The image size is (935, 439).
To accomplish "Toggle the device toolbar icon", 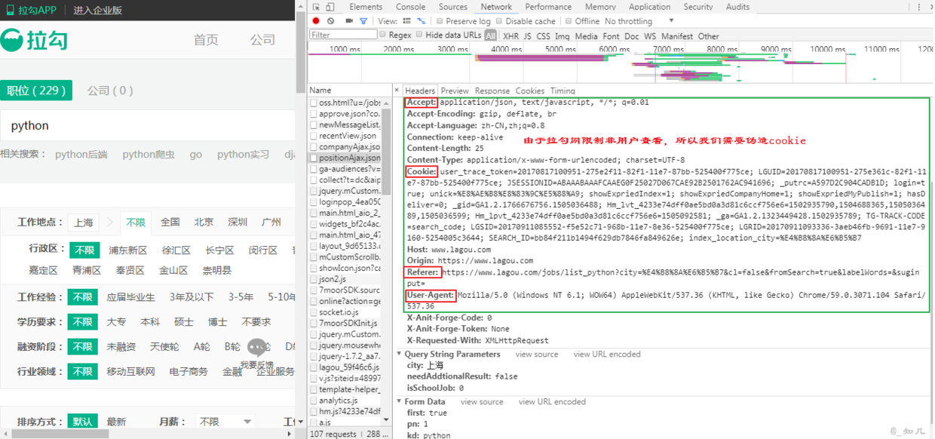I will tap(330, 7).
